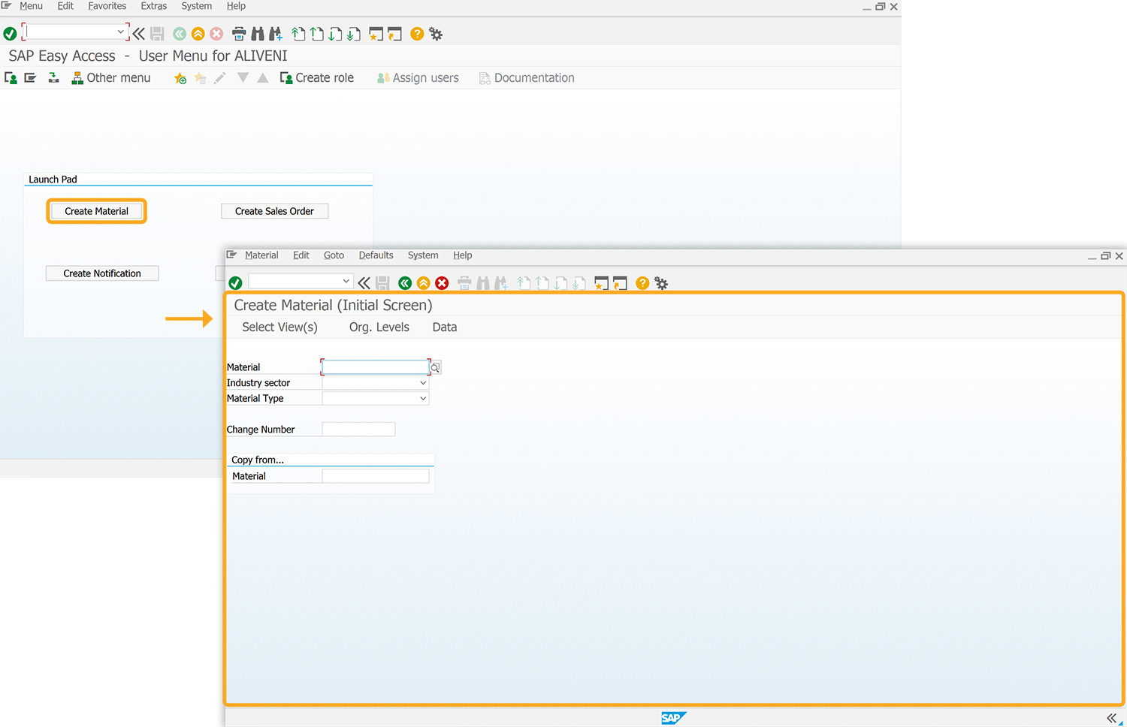This screenshot has width=1127, height=727.
Task: Open the Extras menu
Action: tap(154, 6)
